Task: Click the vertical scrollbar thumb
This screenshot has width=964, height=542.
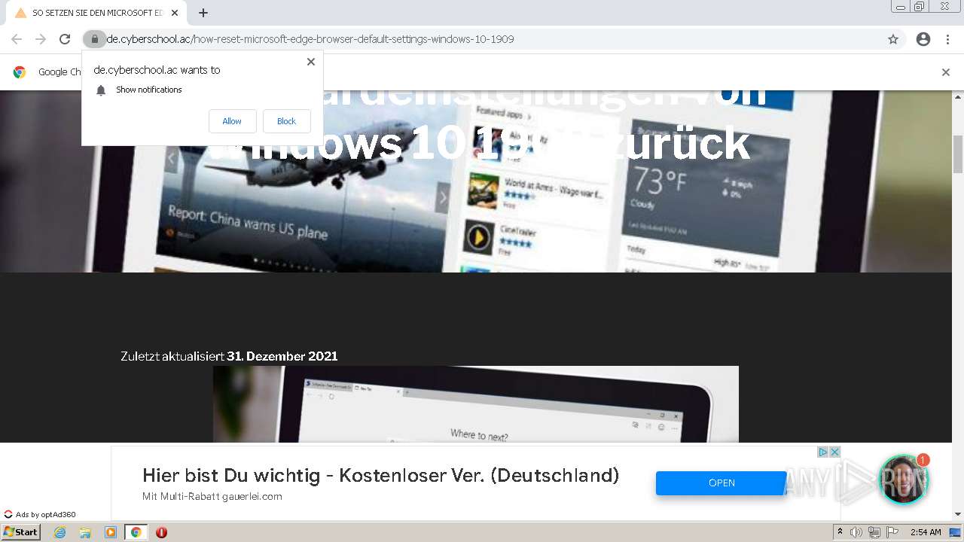Action: 957,154
